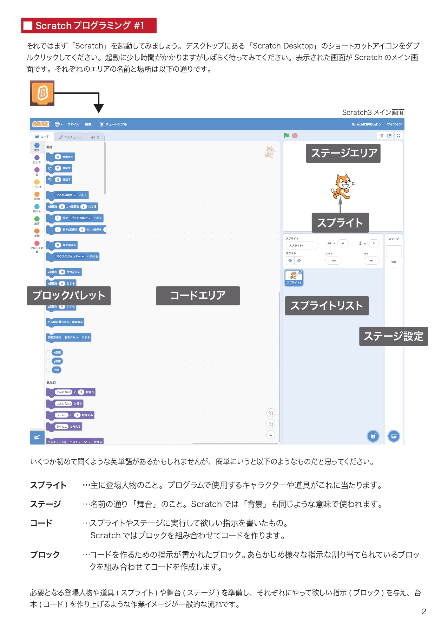The image size is (448, 629).
Task: Switch to the 音 tab
Action: (x=95, y=137)
